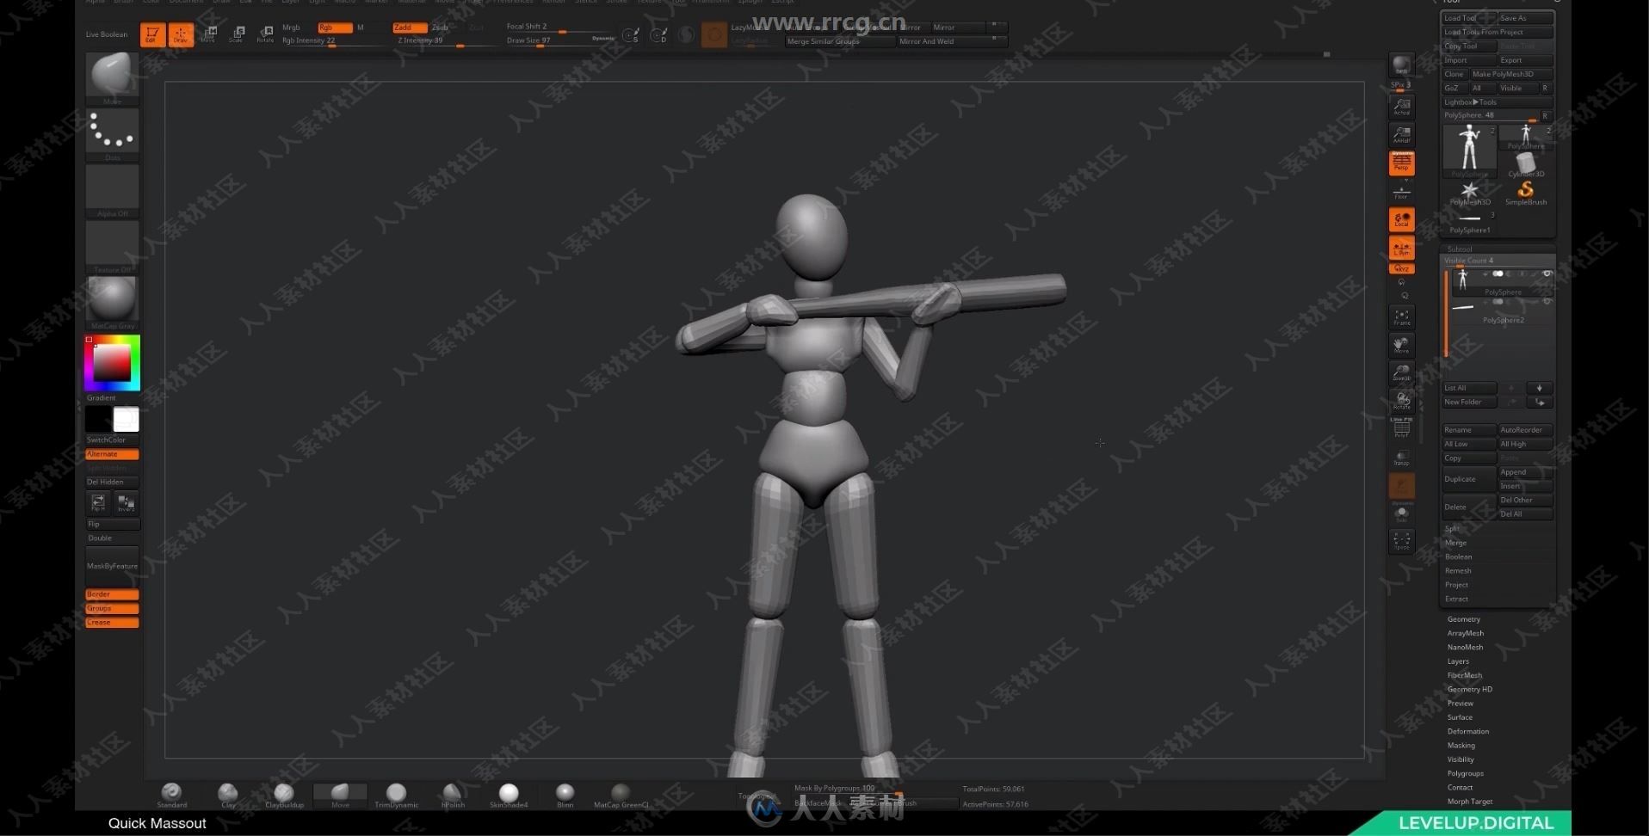This screenshot has width=1649, height=836.
Task: Click the Move canvas icon in right shelf
Action: click(x=1401, y=345)
